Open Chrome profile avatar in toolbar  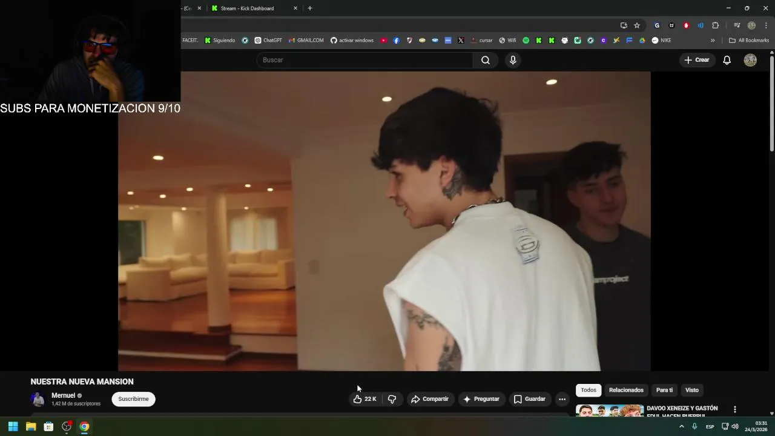(751, 25)
